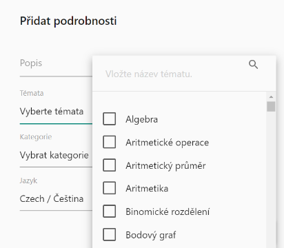Open the Czech / Čeština language dropdown
The width and height of the screenshot is (284, 248).
[x=56, y=199]
